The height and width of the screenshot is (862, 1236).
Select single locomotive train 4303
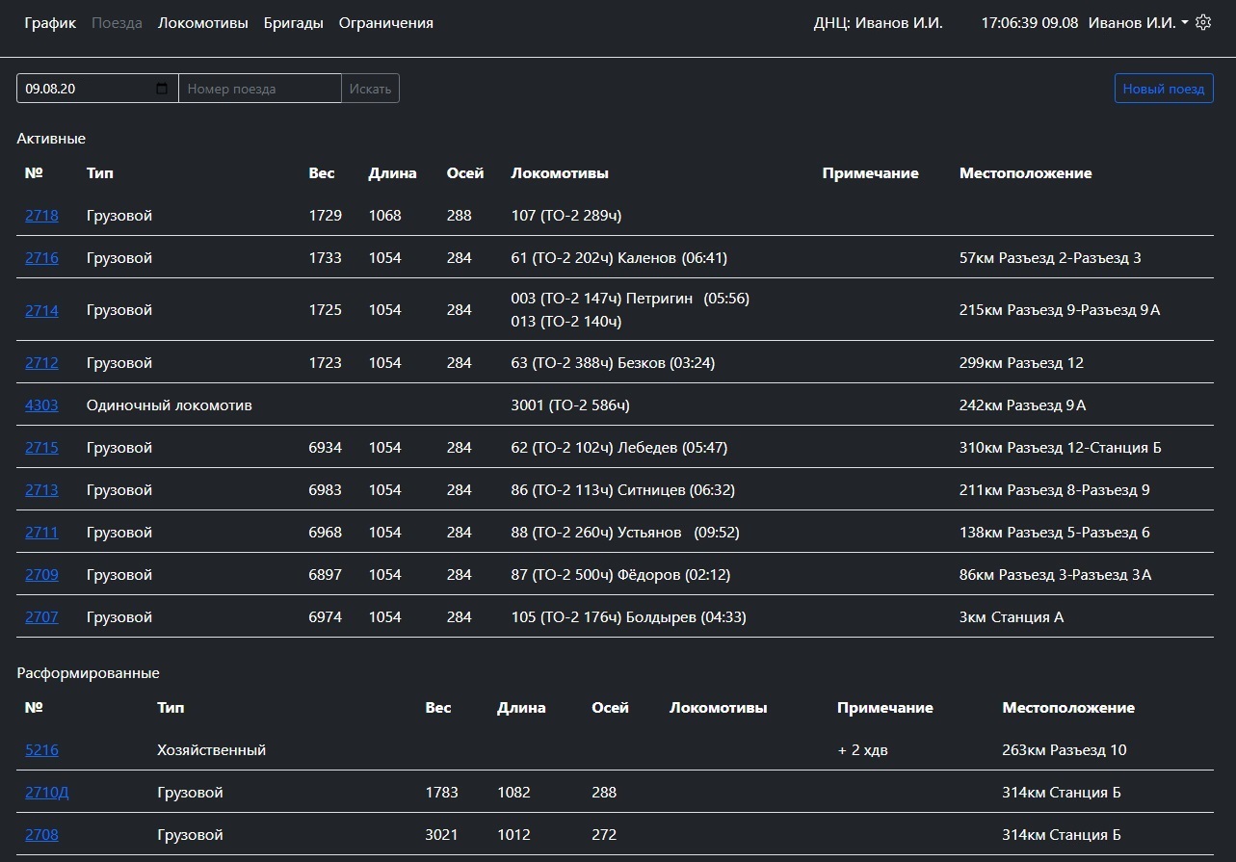pyautogui.click(x=41, y=405)
